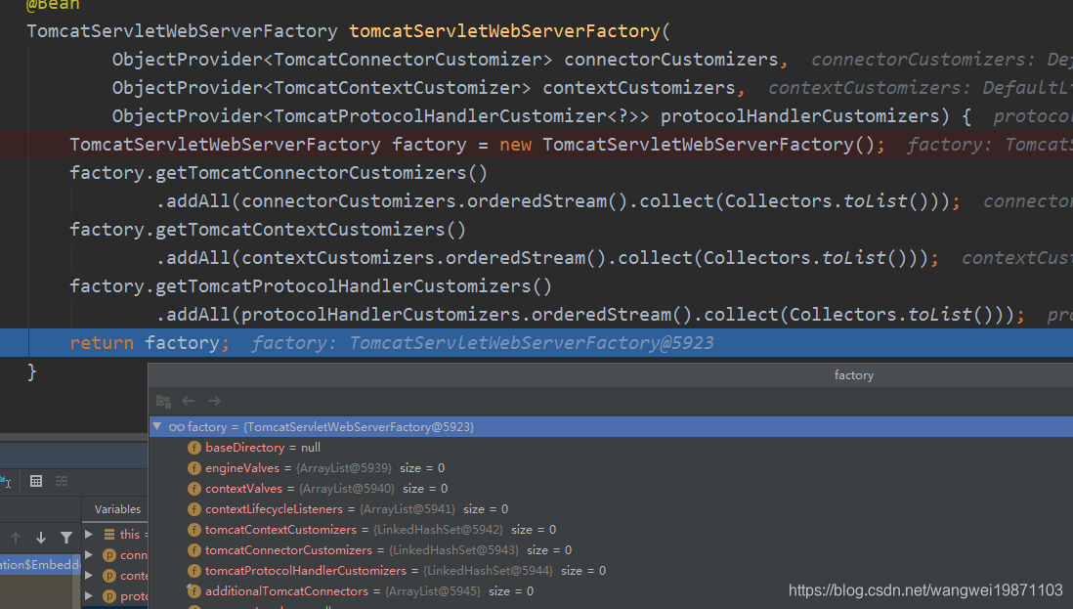Click the up arrow for previous frame

(x=16, y=538)
